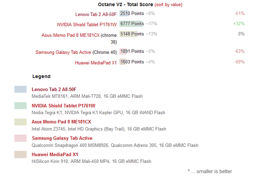Click the blue Lenovo legend color swatch
The width and height of the screenshot is (273, 182).
coord(20,89)
